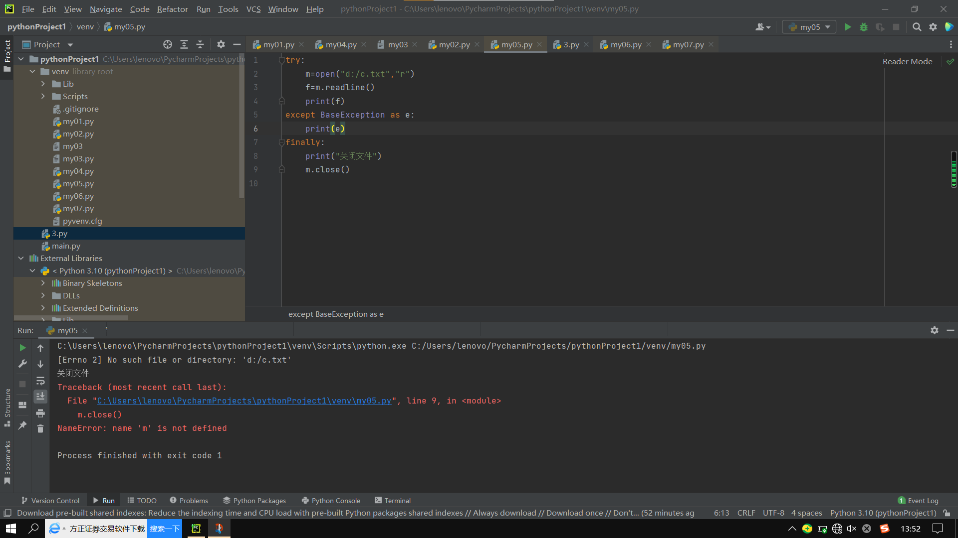This screenshot has width=958, height=538.
Task: Open Windows Start menu
Action: tap(11, 529)
